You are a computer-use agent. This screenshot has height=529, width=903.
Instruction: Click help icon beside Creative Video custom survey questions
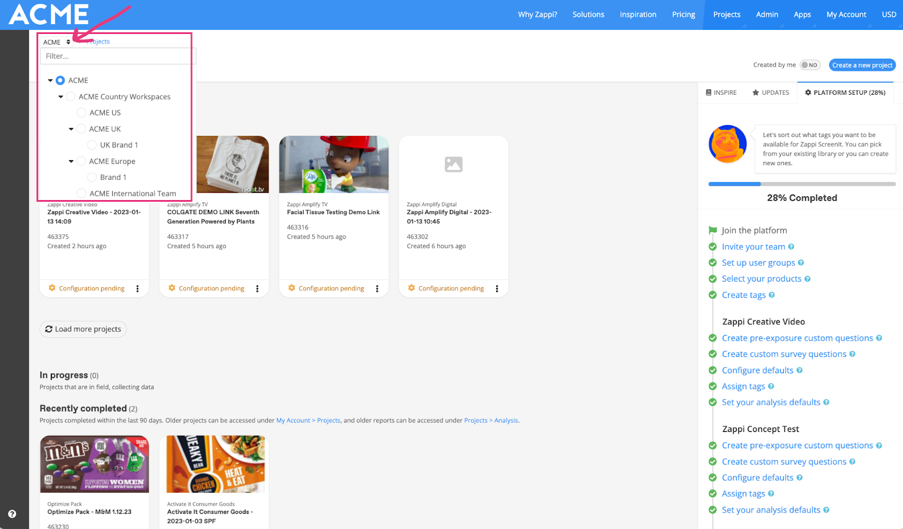point(852,354)
